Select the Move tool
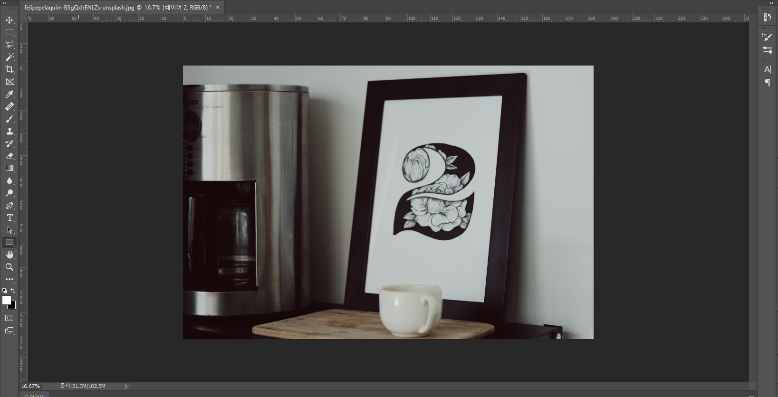Viewport: 778px width, 397px height. coord(10,20)
